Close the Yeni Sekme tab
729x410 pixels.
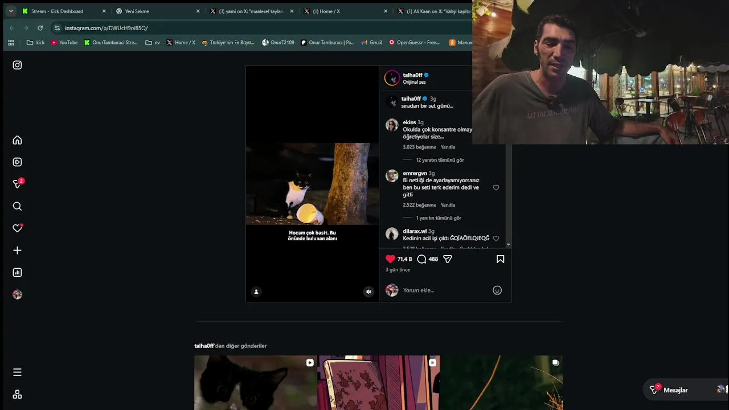pyautogui.click(x=198, y=11)
